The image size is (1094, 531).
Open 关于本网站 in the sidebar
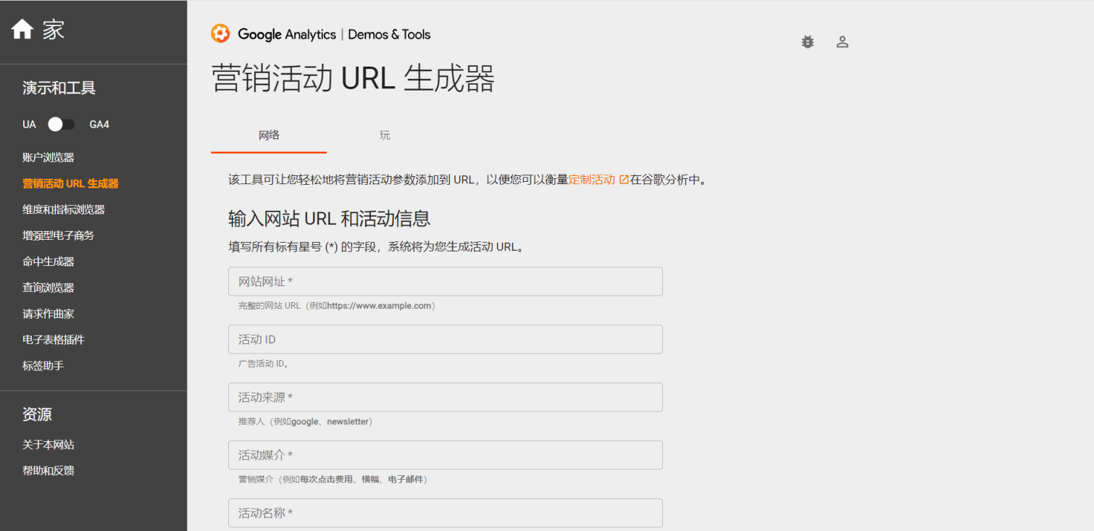point(46,444)
